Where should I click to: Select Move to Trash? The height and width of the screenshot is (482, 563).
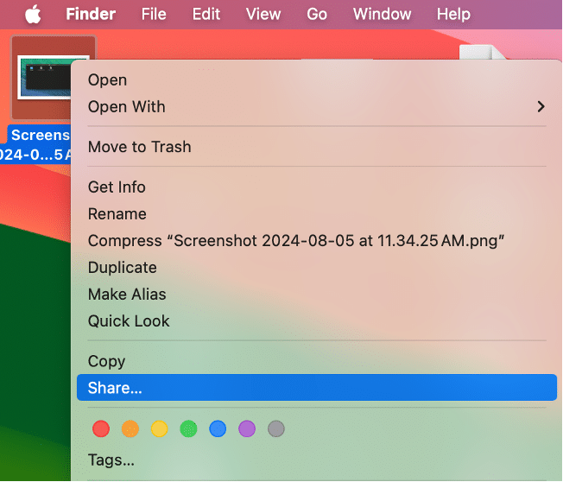(x=139, y=147)
